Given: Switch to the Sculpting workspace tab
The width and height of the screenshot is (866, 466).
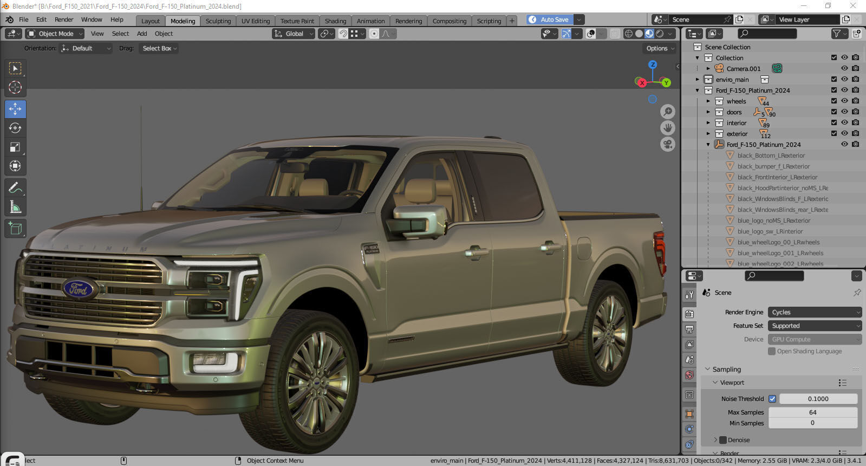Looking at the screenshot, I should [x=218, y=21].
